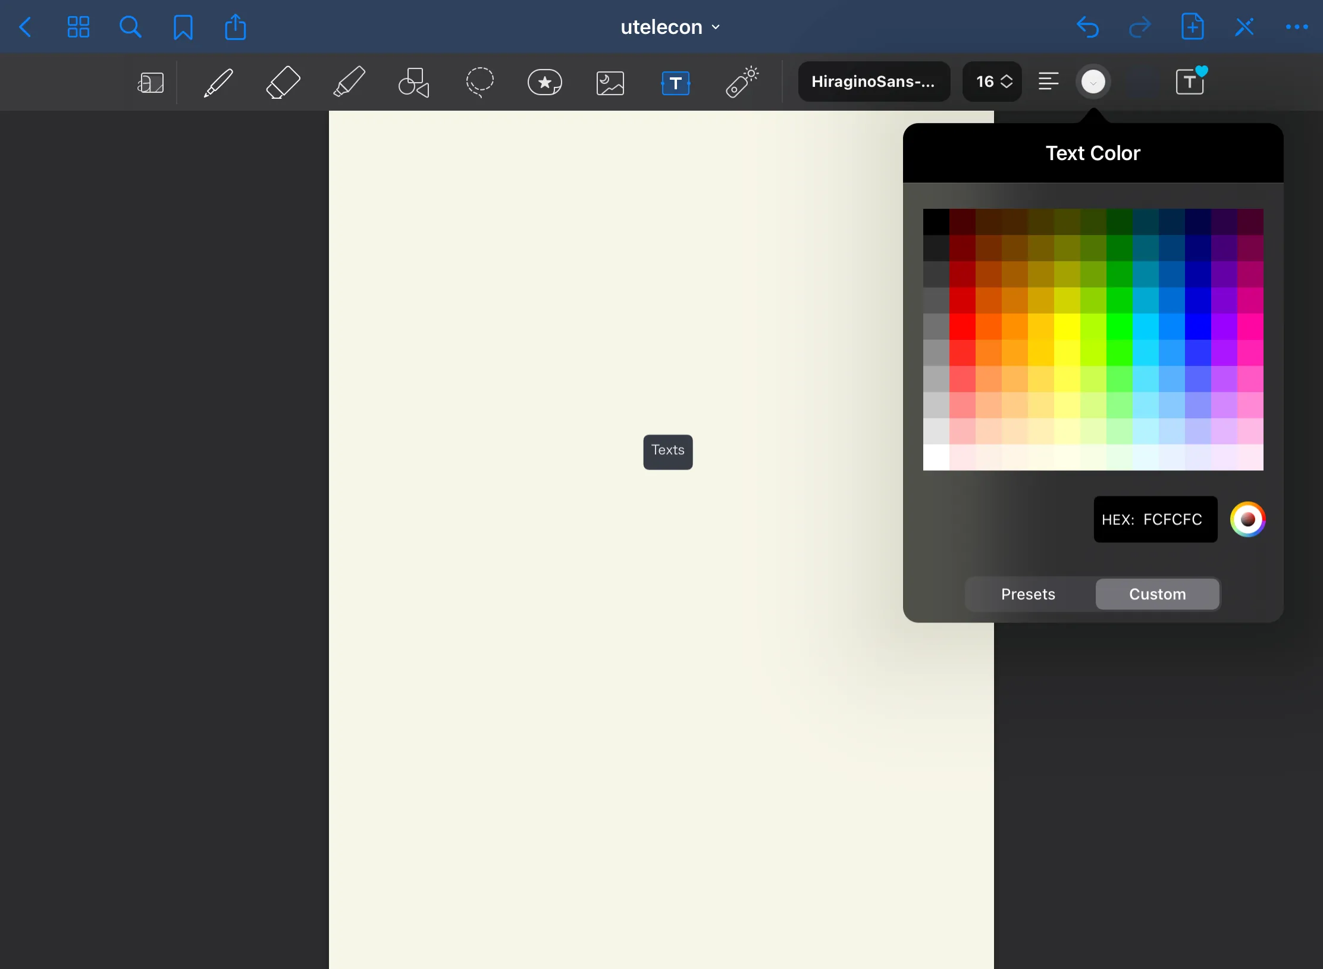Open the font size 16 stepper

point(992,82)
